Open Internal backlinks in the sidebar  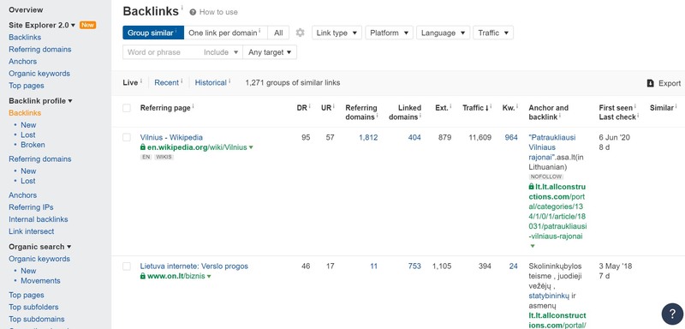pyautogui.click(x=39, y=219)
